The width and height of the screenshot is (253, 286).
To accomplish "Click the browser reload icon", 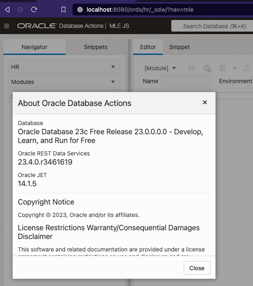I will [34, 9].
